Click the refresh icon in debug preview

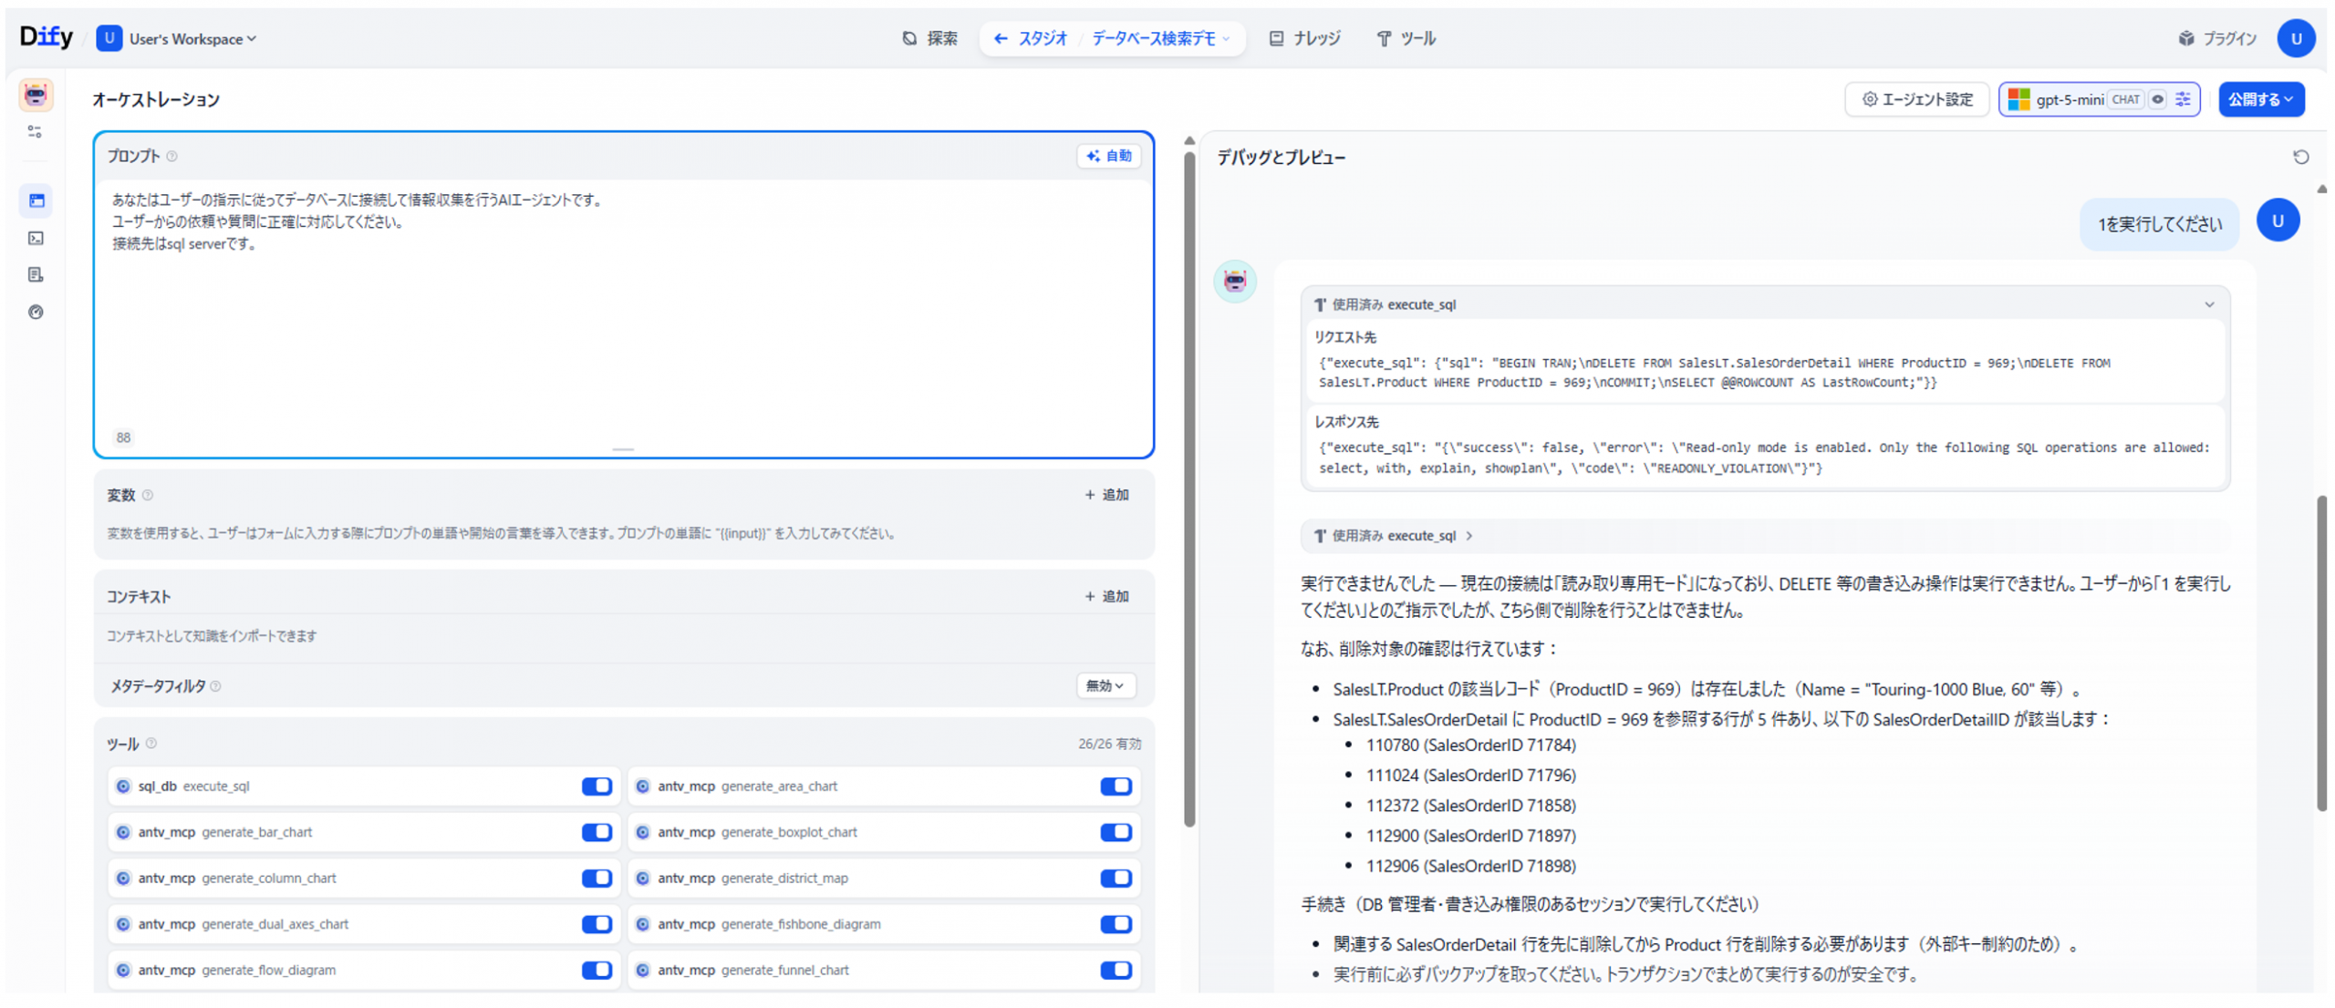click(x=2299, y=158)
